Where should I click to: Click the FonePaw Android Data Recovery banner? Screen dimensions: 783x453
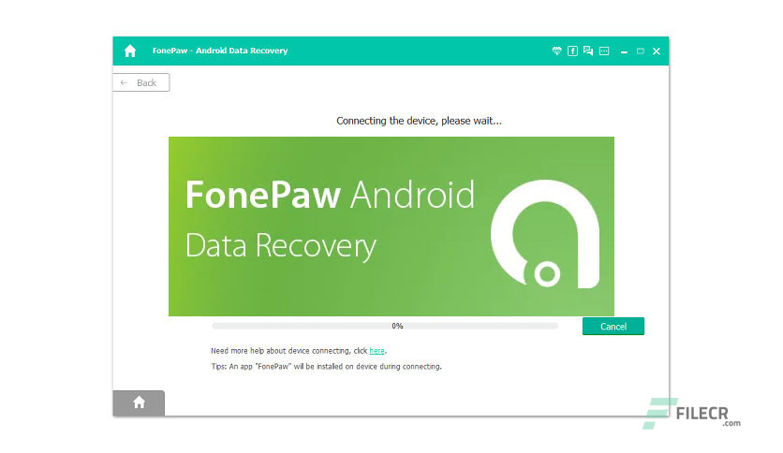pos(391,226)
